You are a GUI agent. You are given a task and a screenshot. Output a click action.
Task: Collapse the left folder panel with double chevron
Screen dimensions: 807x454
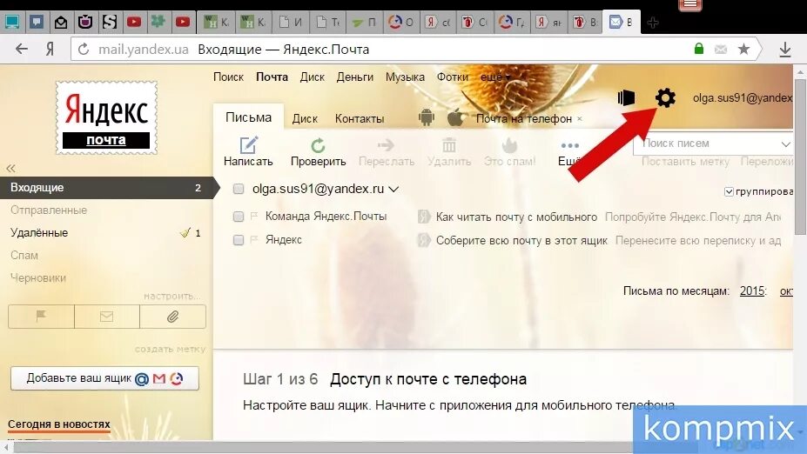(10, 168)
